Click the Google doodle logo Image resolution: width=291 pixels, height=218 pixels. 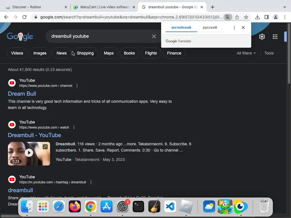point(20,37)
